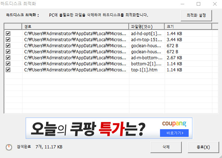Select the path cell of bottom-2[1] row

coord(75,64)
